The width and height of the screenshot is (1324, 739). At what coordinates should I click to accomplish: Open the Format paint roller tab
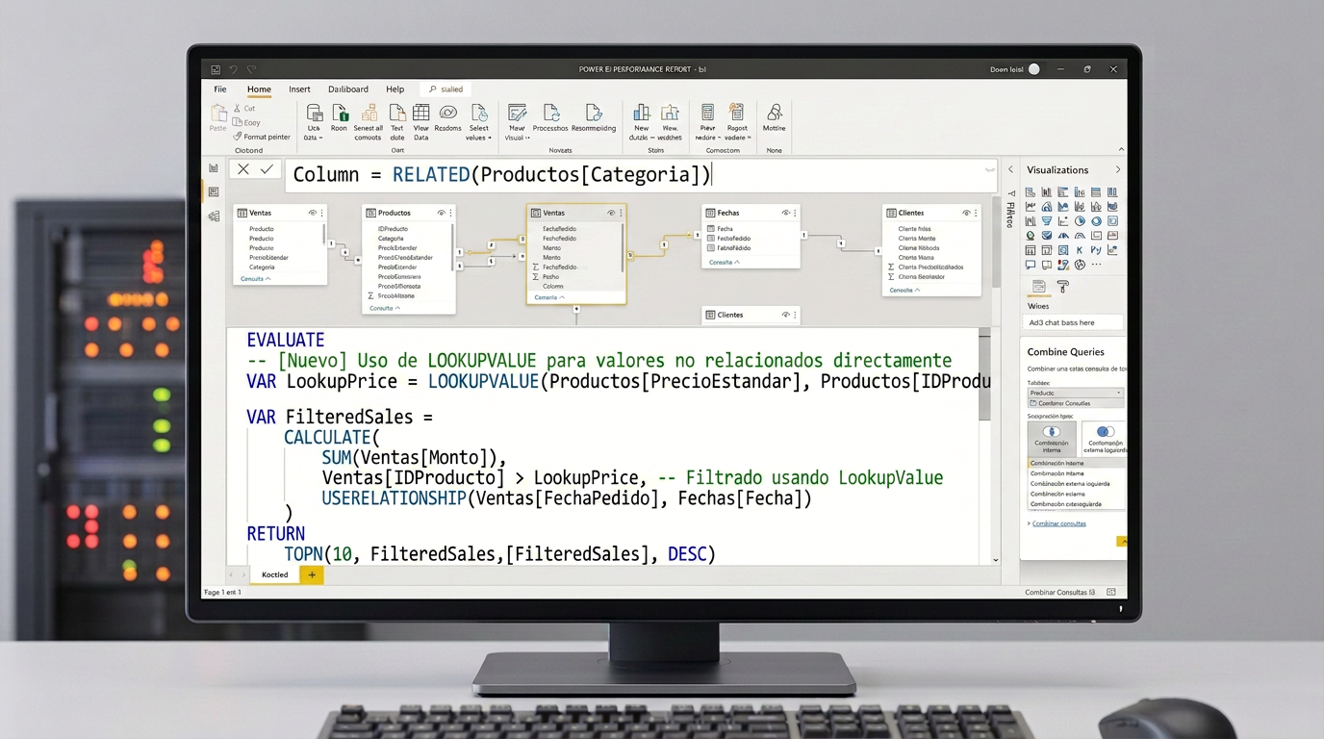[x=1063, y=287]
